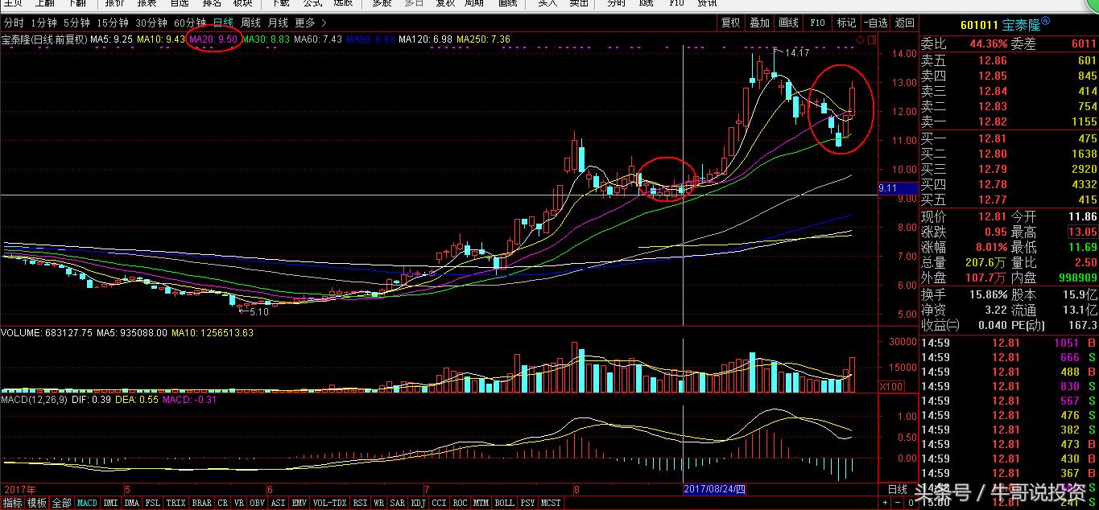Switch to the RSI indicator
The image size is (1099, 510).
pyautogui.click(x=360, y=503)
